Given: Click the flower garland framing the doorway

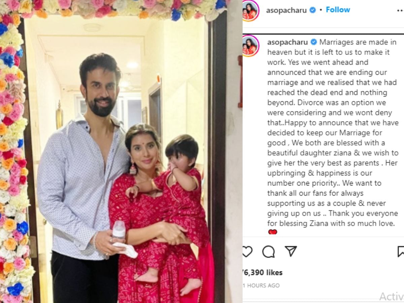Looking at the screenshot, I should coord(13,151).
